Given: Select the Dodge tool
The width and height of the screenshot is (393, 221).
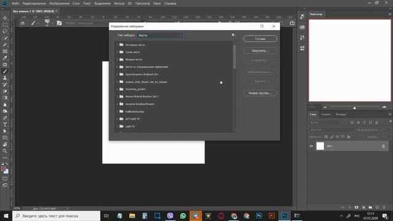Looking at the screenshot, I should tap(5, 111).
